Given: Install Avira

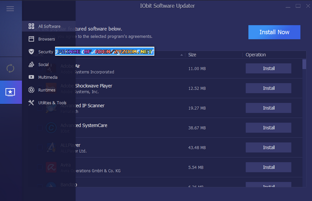Looking at the screenshot, I should (269, 167).
